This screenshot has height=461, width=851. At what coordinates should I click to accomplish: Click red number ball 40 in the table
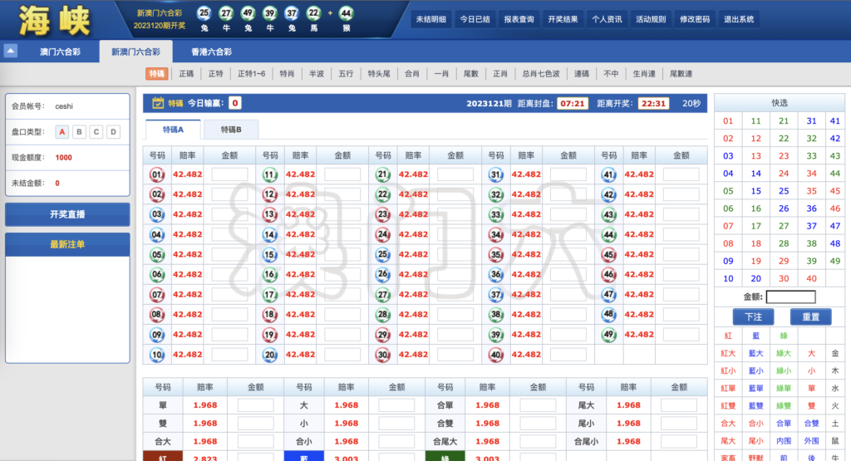(495, 355)
